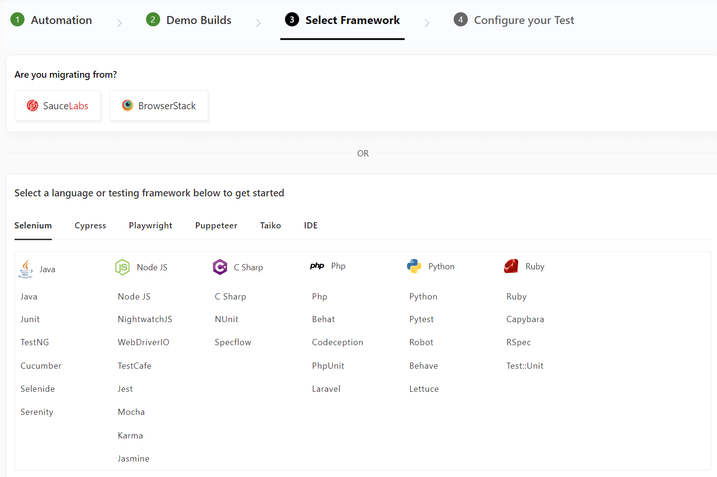Switch to the Taiko tab
Screen dimensions: 717x477
(x=270, y=226)
